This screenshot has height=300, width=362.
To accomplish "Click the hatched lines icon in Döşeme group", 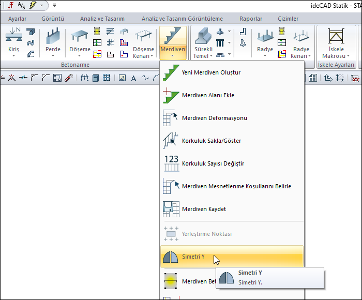I will [110, 31].
